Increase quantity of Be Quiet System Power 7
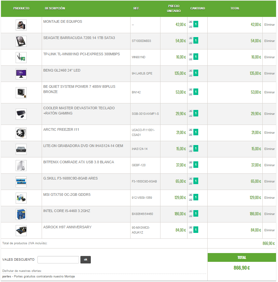The width and height of the screenshot is (278, 282). click(190, 89)
